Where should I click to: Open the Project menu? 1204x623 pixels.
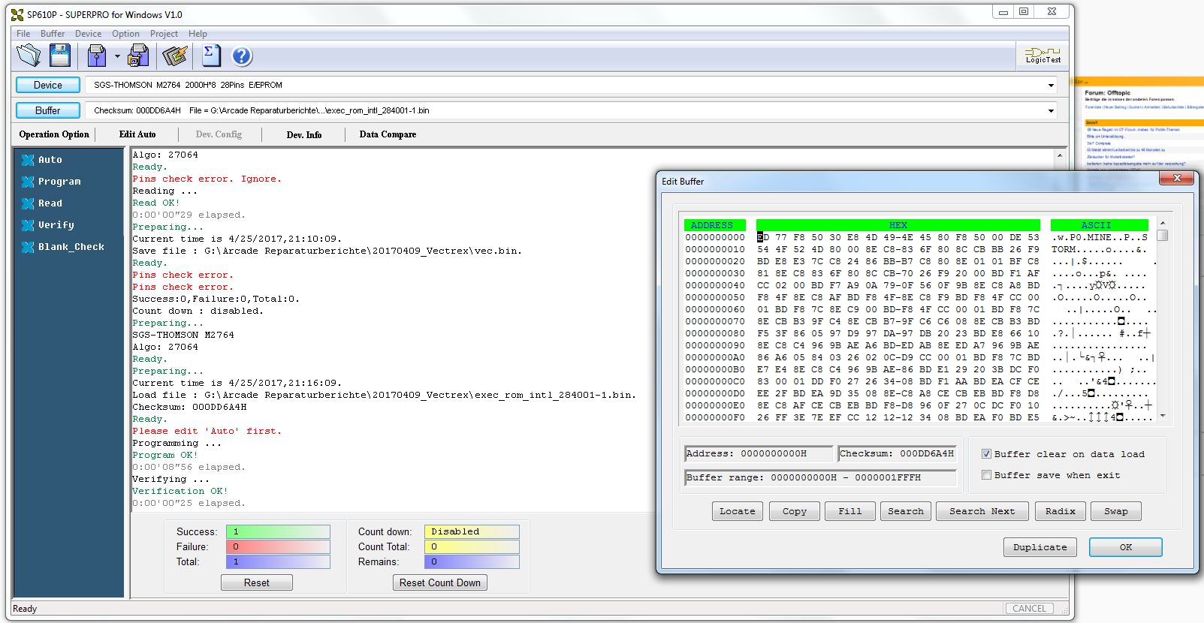[x=164, y=34]
